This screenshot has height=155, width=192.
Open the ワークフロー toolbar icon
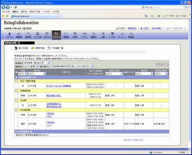tap(113, 35)
